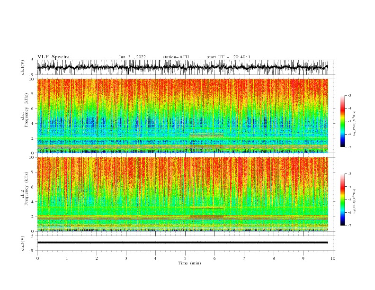Image resolution: width=375 pixels, height=290 pixels.
Task: Select the log(PSD) label beside ch.2 colorbar
Action: [355, 202]
